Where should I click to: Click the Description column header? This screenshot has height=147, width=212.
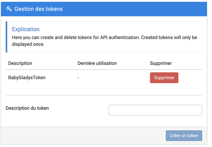[20, 63]
